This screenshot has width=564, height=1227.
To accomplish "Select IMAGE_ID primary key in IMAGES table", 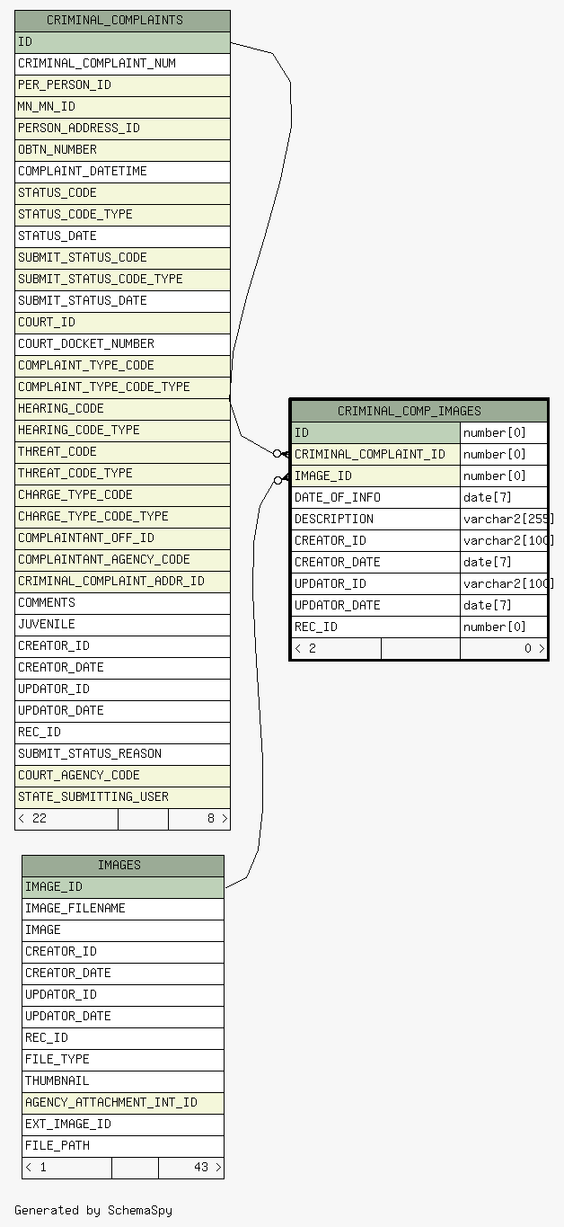I will point(123,887).
